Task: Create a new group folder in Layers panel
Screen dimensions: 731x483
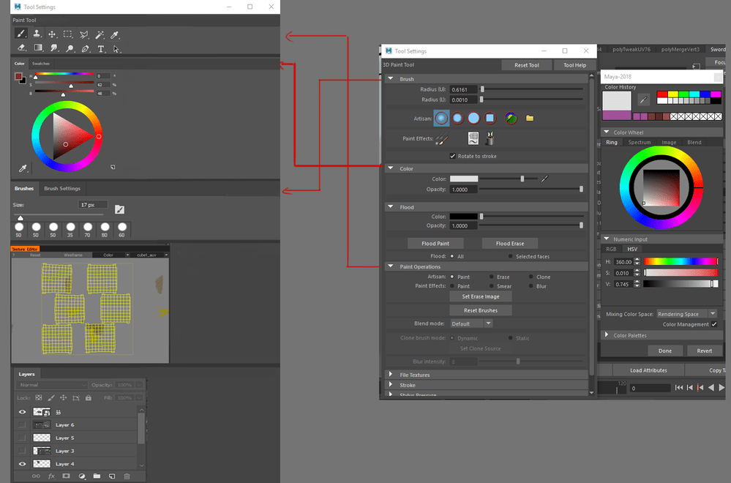Action: pyautogui.click(x=97, y=476)
